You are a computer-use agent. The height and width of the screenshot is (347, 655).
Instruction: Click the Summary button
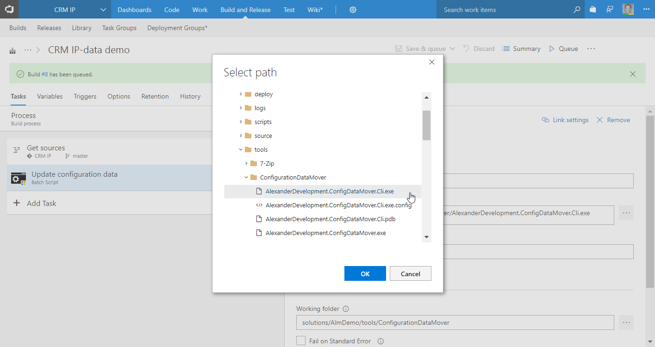click(x=522, y=49)
